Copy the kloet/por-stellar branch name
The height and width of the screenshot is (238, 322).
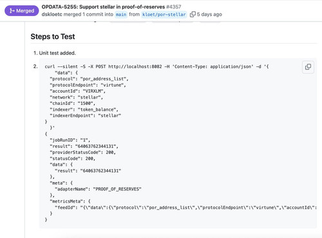[x=193, y=14]
